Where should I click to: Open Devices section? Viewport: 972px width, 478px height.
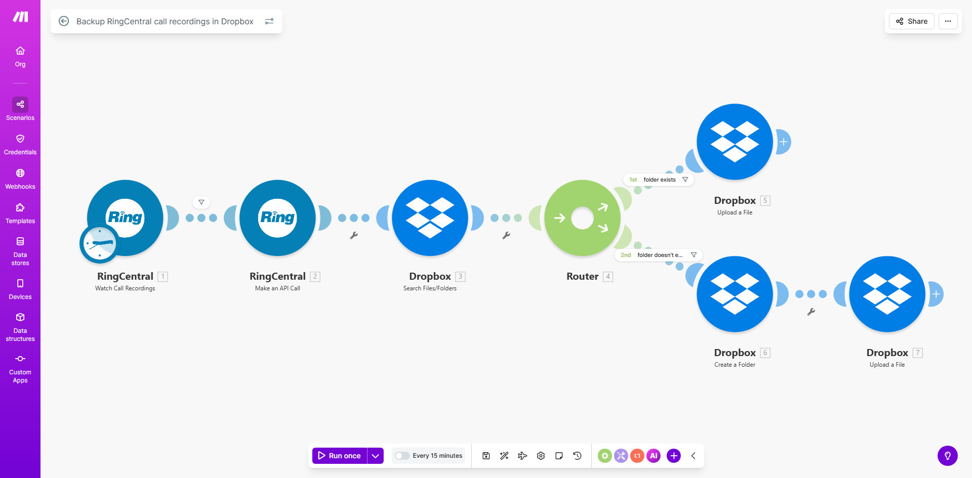(x=20, y=289)
